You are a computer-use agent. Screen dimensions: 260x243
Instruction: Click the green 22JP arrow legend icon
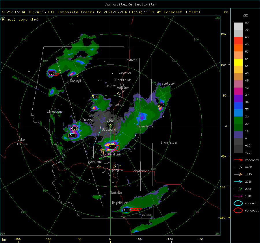click(x=238, y=189)
